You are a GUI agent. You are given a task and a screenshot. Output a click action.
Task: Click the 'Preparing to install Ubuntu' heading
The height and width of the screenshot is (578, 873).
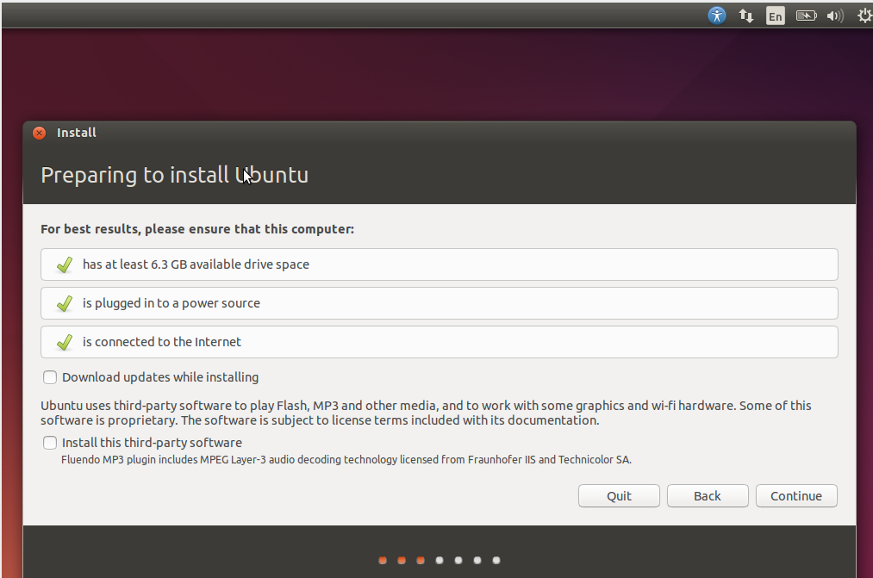click(x=174, y=175)
